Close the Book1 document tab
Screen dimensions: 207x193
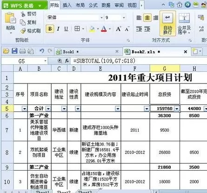[x=117, y=51]
